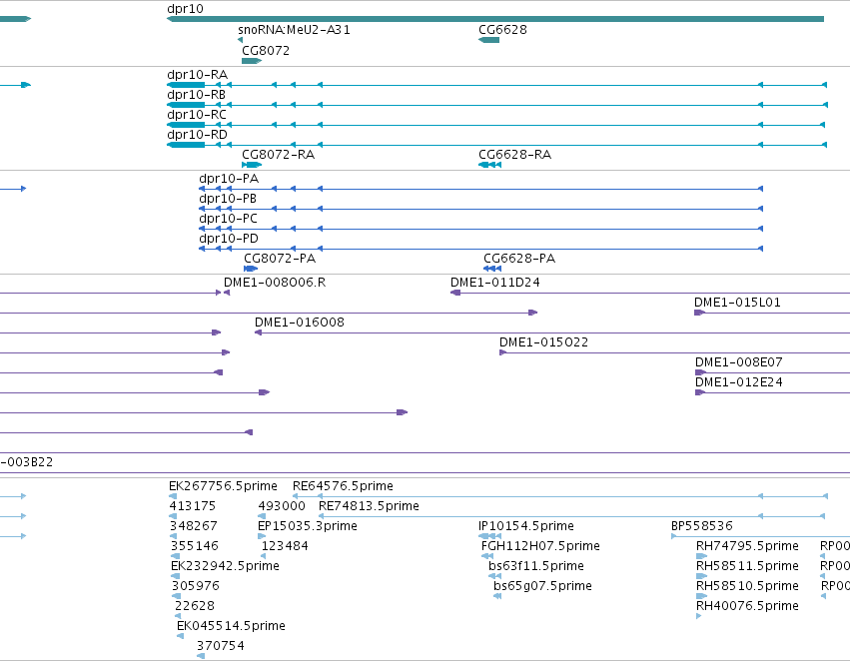Click EST label 493000
850x661 pixels.
click(x=282, y=506)
